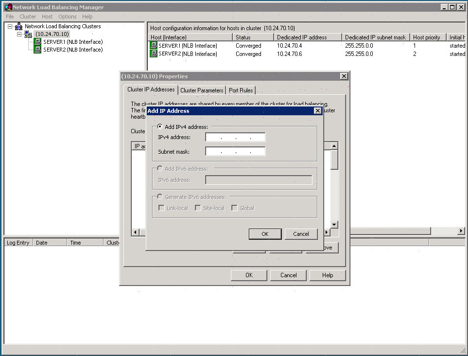Switch to the Port Rules tab
Image resolution: width=468 pixels, height=356 pixels.
(241, 90)
